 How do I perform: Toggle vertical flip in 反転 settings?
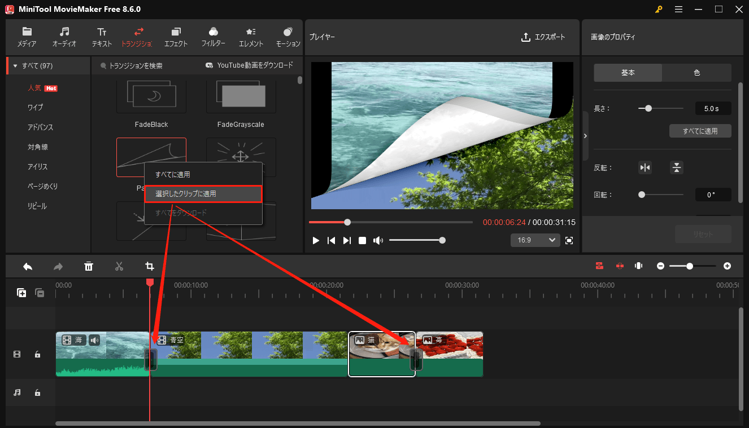pyautogui.click(x=677, y=167)
